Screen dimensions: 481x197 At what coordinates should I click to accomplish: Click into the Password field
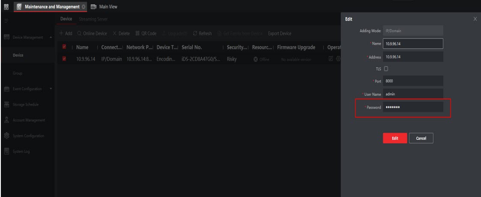(x=413, y=107)
